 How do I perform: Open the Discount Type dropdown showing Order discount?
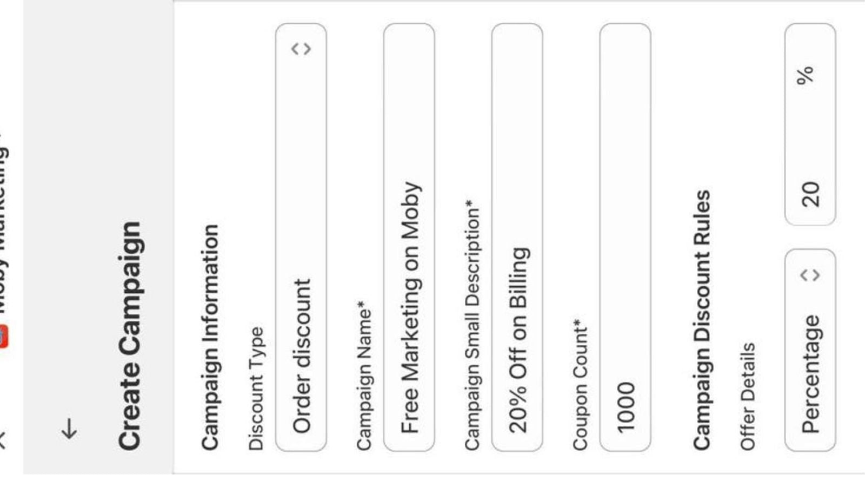[x=301, y=237]
